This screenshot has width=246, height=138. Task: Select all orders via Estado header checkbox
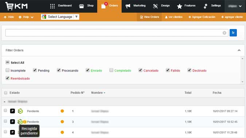click(x=5, y=93)
